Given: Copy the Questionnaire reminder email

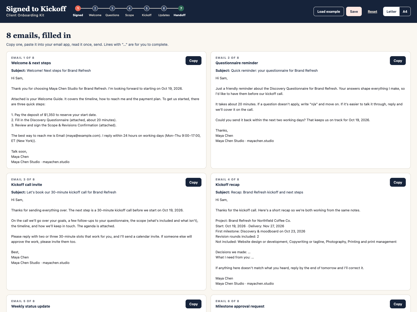Looking at the screenshot, I should [x=398, y=61].
